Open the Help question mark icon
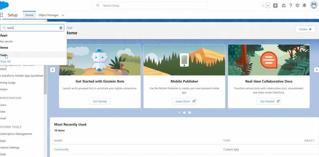 291,6
